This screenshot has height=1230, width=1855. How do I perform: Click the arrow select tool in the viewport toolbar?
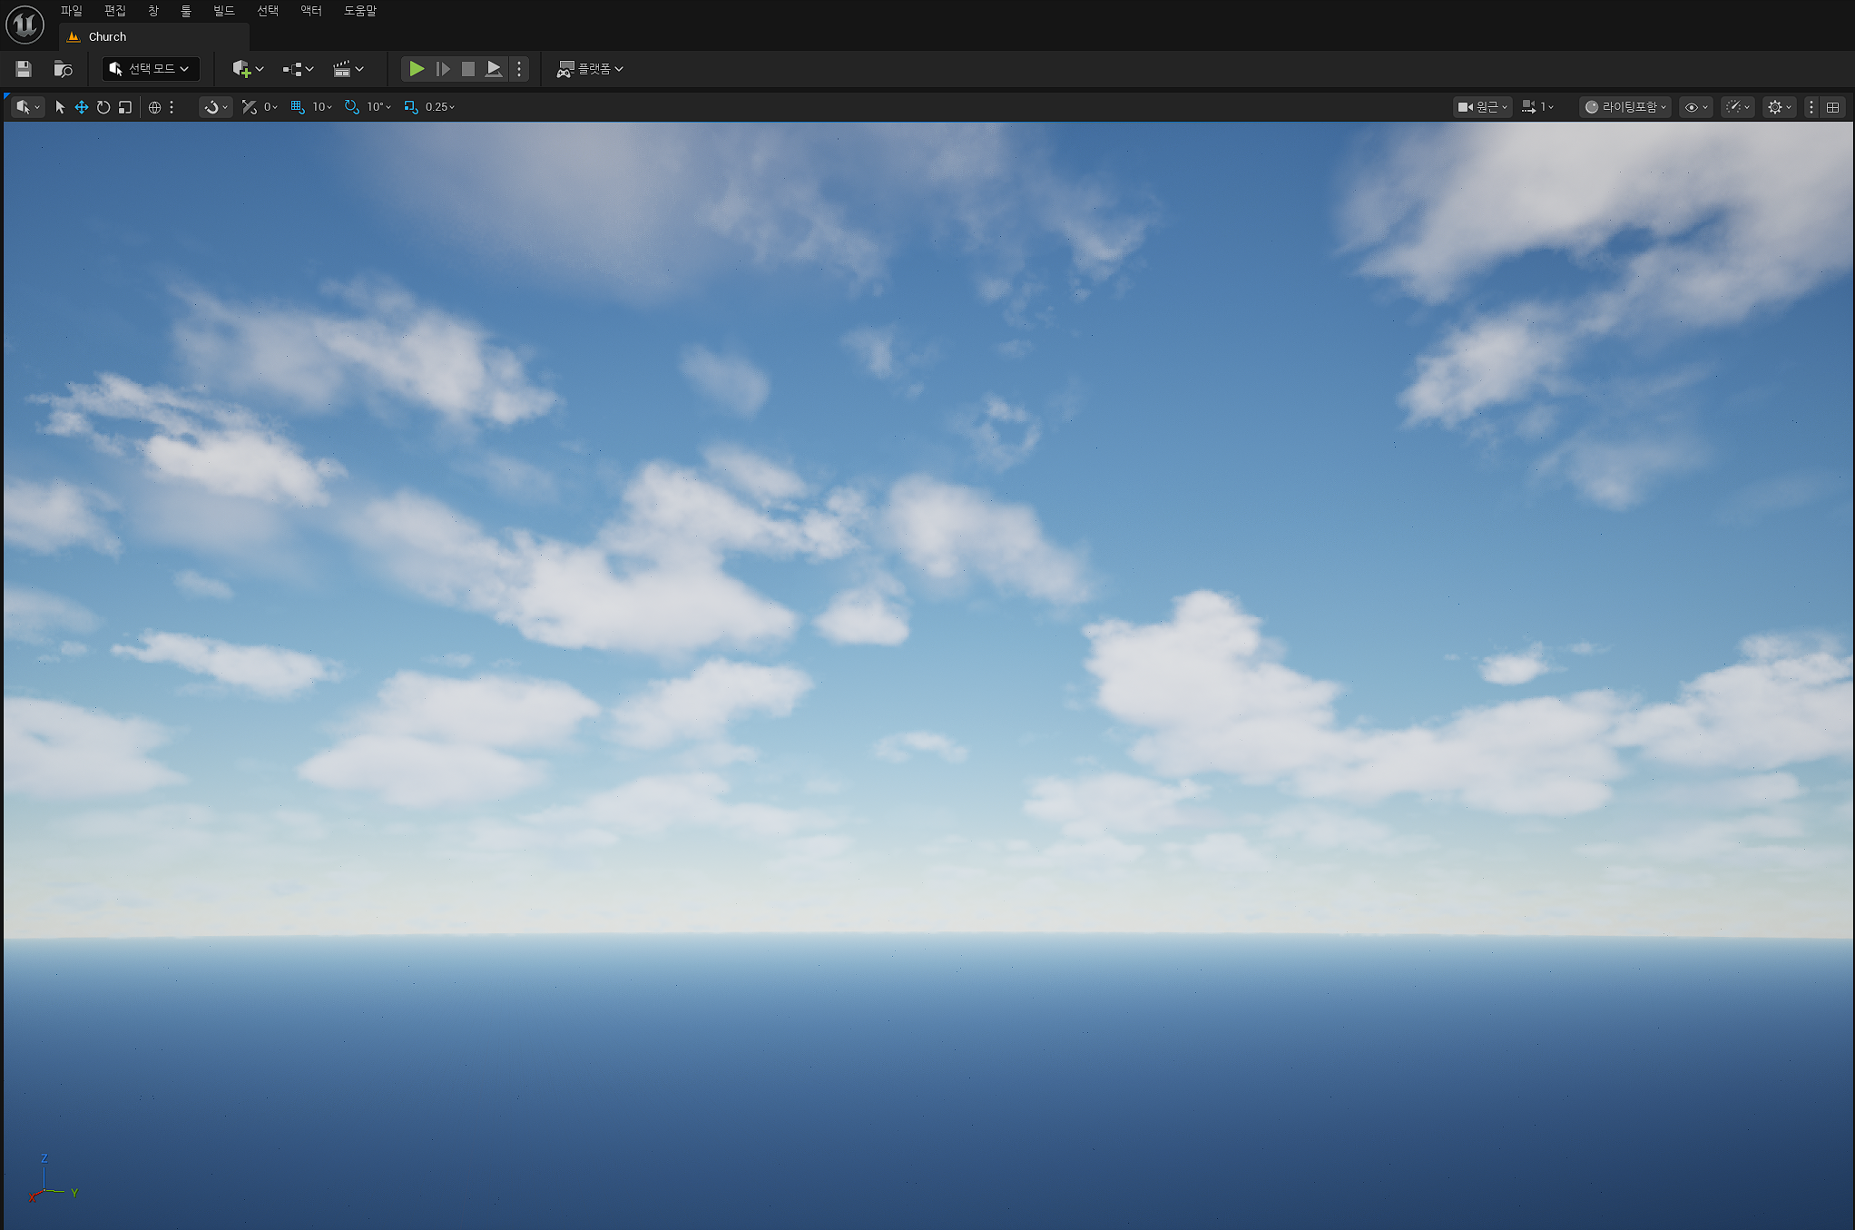point(60,107)
